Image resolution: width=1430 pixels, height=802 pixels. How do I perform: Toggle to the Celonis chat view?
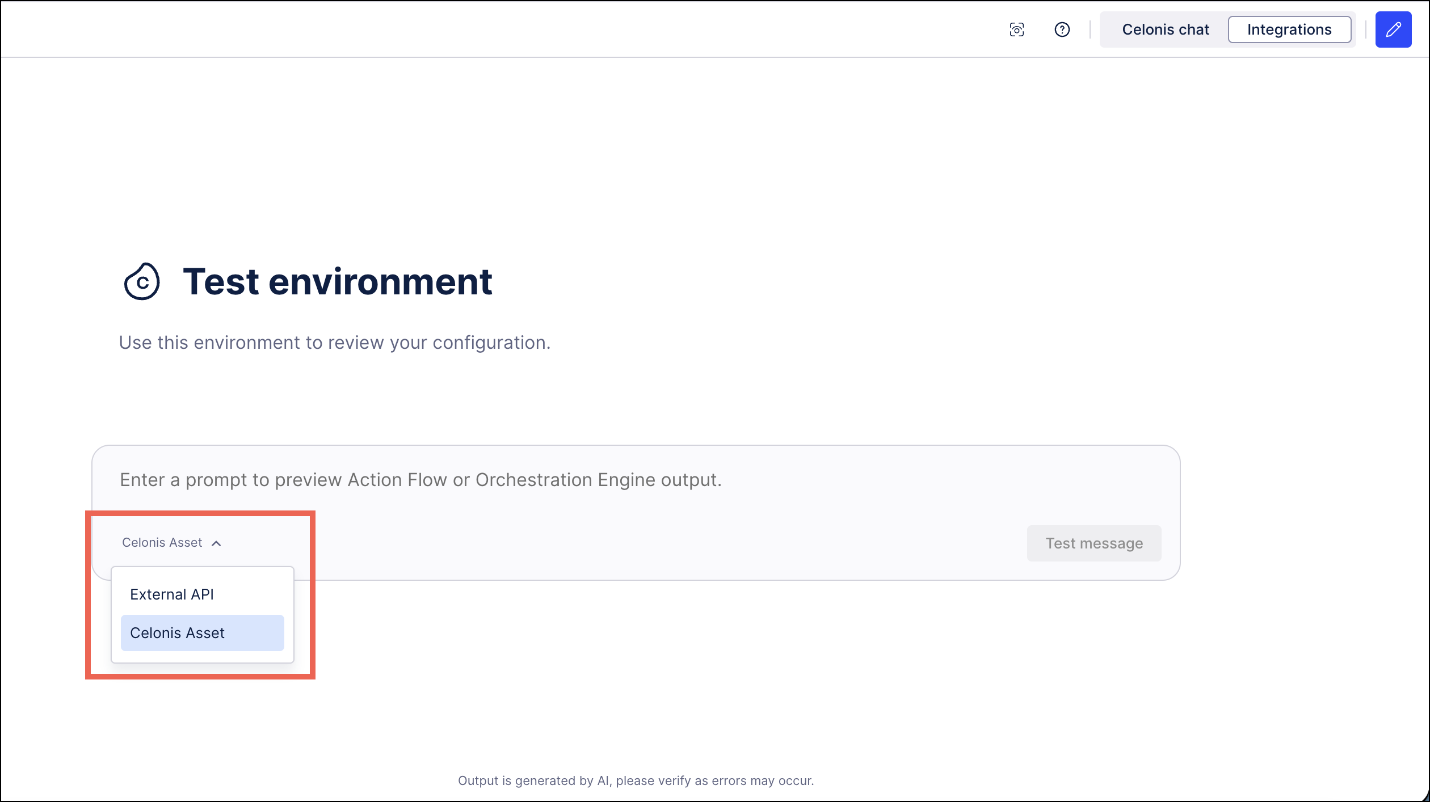pyautogui.click(x=1164, y=29)
